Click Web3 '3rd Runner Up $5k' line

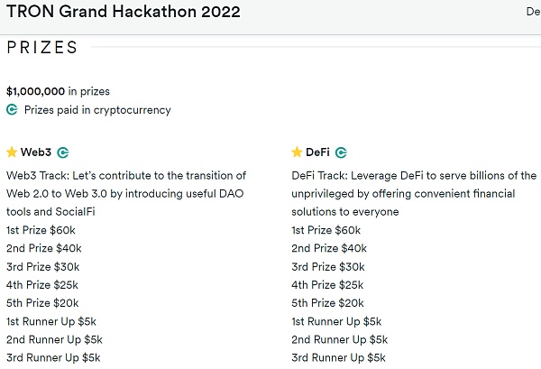point(53,358)
